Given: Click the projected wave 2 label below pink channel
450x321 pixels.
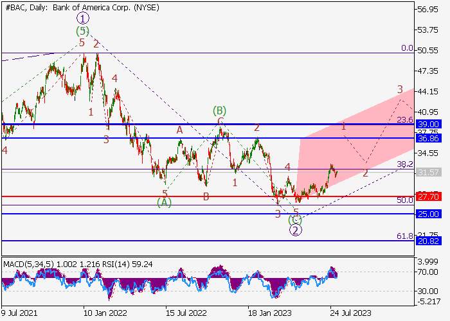Looking at the screenshot, I should (365, 173).
